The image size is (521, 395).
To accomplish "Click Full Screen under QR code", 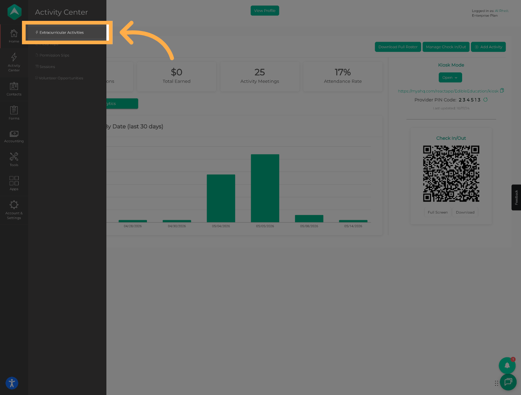I will pos(438,212).
